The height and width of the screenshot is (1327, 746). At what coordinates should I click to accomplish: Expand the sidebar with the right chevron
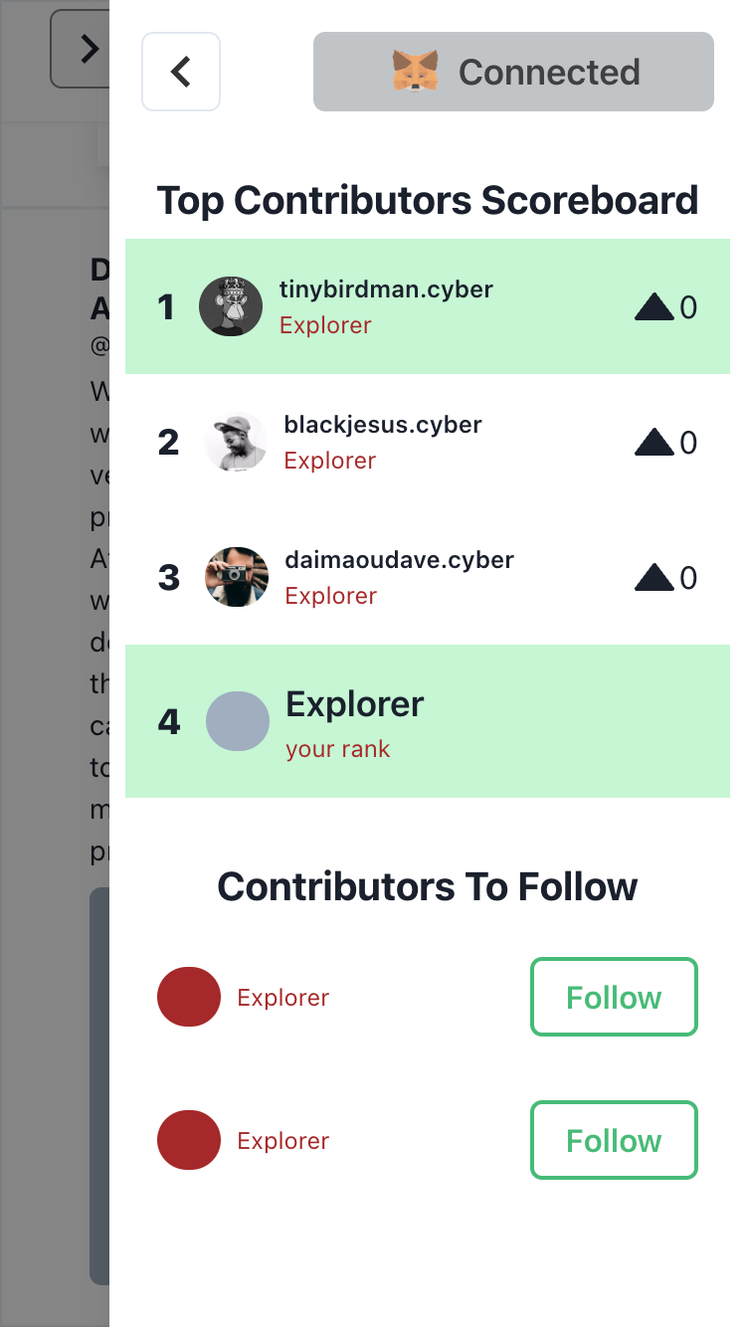90,49
